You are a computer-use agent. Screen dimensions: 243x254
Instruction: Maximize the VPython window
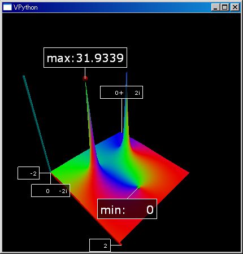point(225,7)
